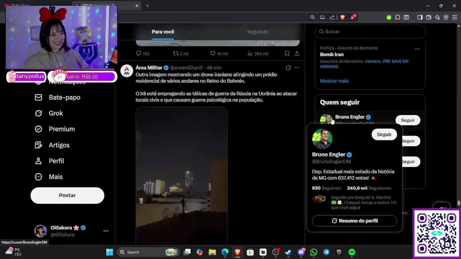Open Steam from the taskbar
The height and width of the screenshot is (259, 461).
coord(288,252)
